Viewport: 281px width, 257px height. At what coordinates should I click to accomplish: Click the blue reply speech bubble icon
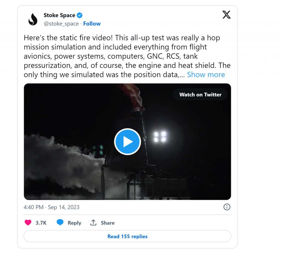pos(60,222)
